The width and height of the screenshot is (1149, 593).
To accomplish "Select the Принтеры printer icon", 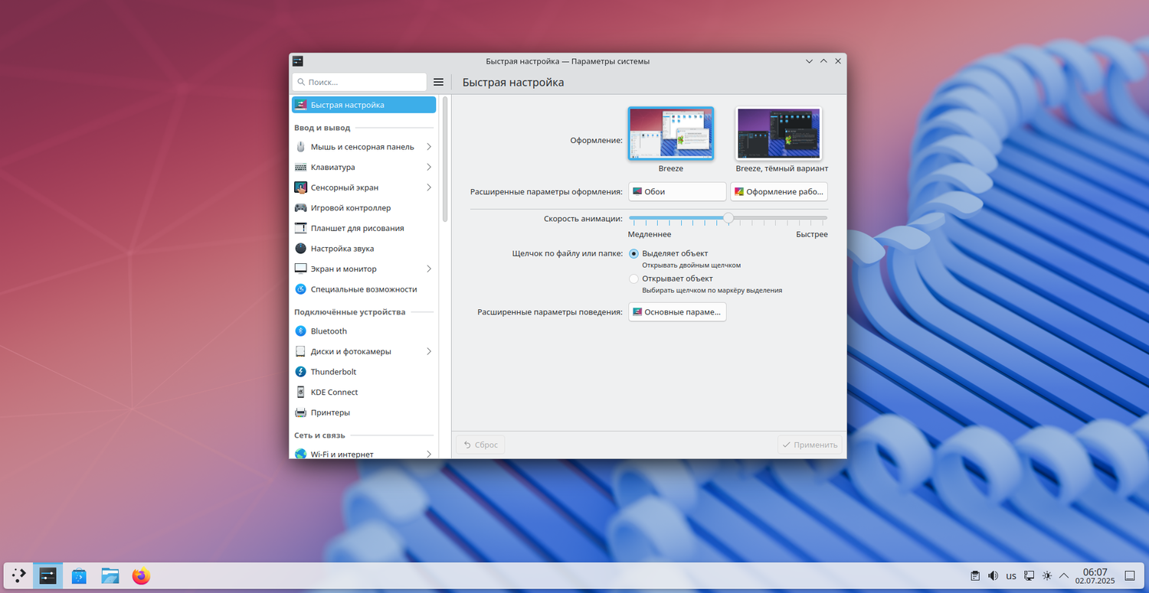I will pos(301,412).
